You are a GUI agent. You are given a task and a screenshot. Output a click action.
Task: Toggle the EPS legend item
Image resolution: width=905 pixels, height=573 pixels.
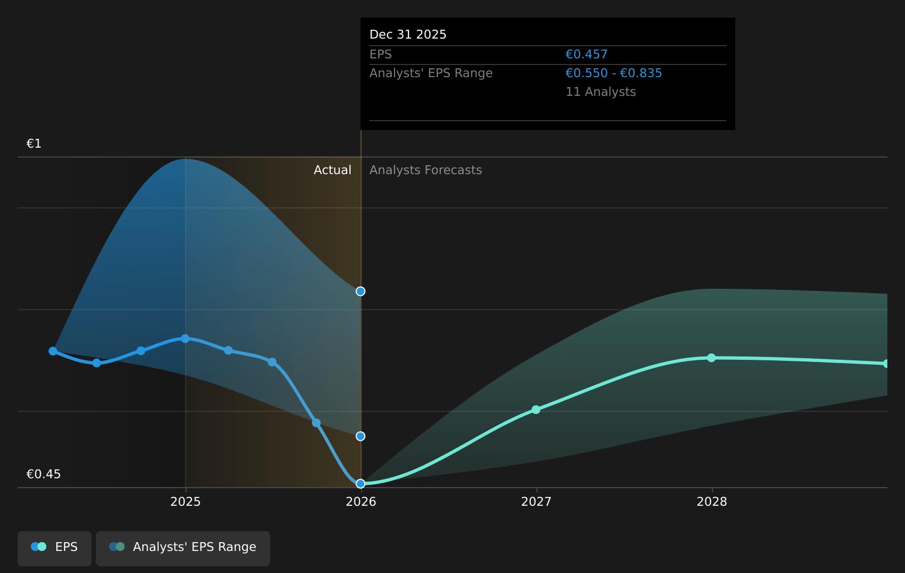(x=55, y=547)
